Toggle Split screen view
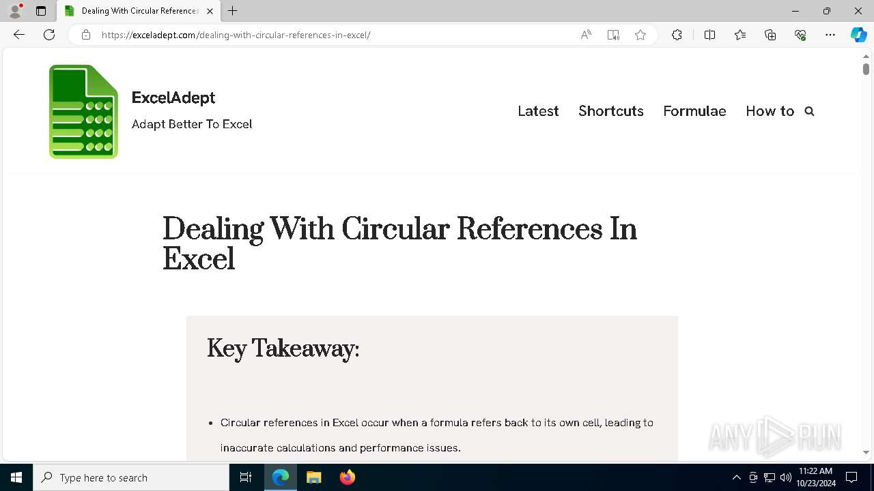Viewport: 874px width, 491px height. pos(709,35)
